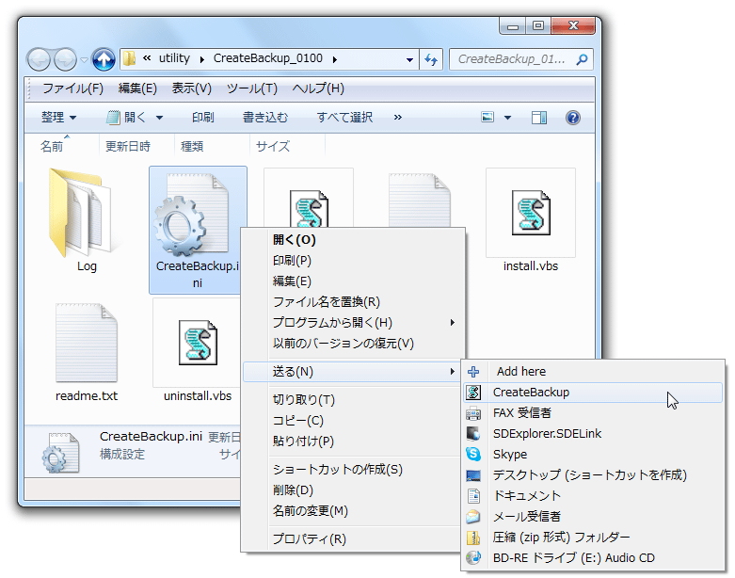Open the 編集(E) menu in menu bar
The image size is (735, 578).
[x=137, y=88]
